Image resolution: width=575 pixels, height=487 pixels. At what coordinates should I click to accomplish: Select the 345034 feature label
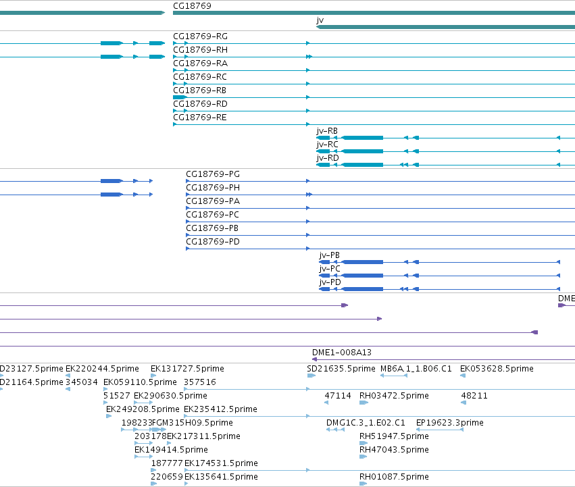pos(81,382)
